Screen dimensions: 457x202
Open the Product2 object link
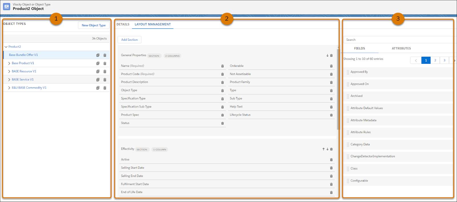pos(15,47)
